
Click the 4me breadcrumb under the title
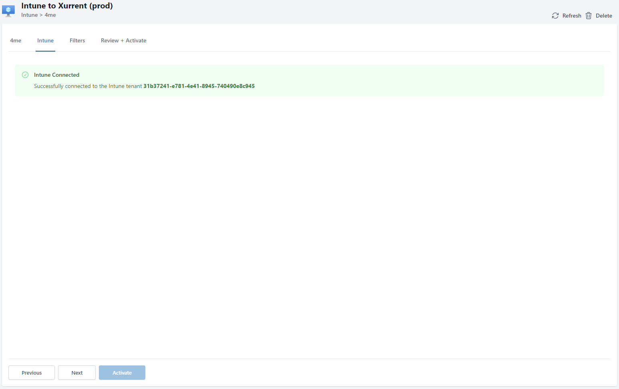tap(50, 15)
